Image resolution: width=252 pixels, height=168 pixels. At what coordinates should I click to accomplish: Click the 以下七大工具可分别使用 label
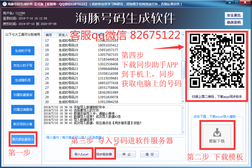pyautogui.click(x=23, y=34)
